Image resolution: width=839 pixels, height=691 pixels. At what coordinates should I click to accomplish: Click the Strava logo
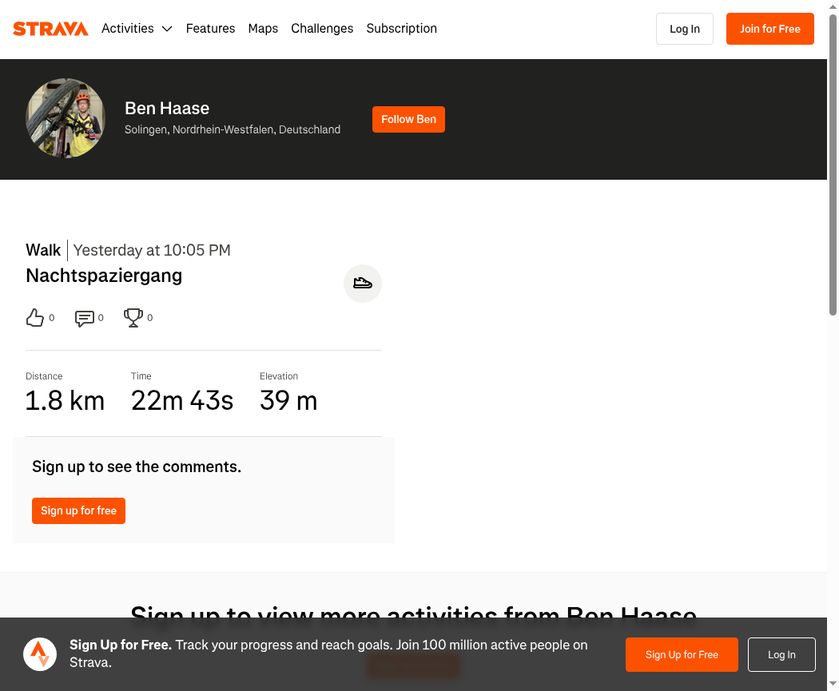[50, 28]
